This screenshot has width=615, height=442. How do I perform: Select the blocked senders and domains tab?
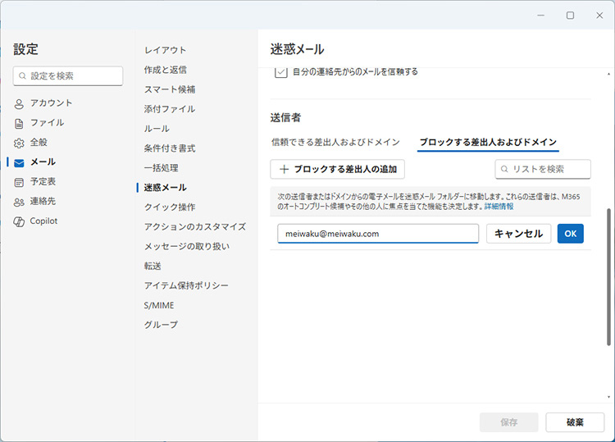pyautogui.click(x=488, y=142)
